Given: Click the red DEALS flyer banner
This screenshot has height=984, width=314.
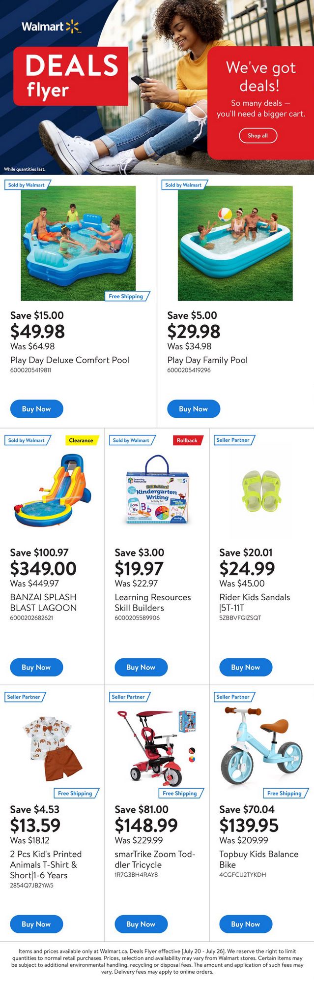Looking at the screenshot, I should (71, 76).
